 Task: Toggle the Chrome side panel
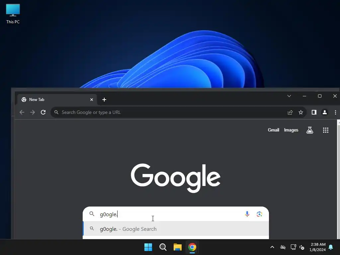[x=314, y=112]
